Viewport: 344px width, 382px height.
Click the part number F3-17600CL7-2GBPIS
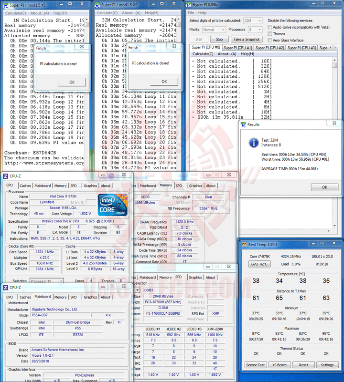tap(163, 313)
